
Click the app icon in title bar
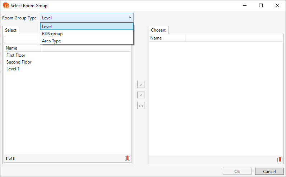[6, 6]
